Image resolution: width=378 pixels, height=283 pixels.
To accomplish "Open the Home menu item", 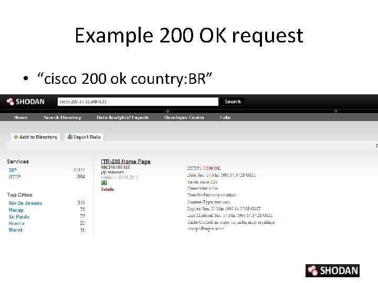I will (x=20, y=117).
